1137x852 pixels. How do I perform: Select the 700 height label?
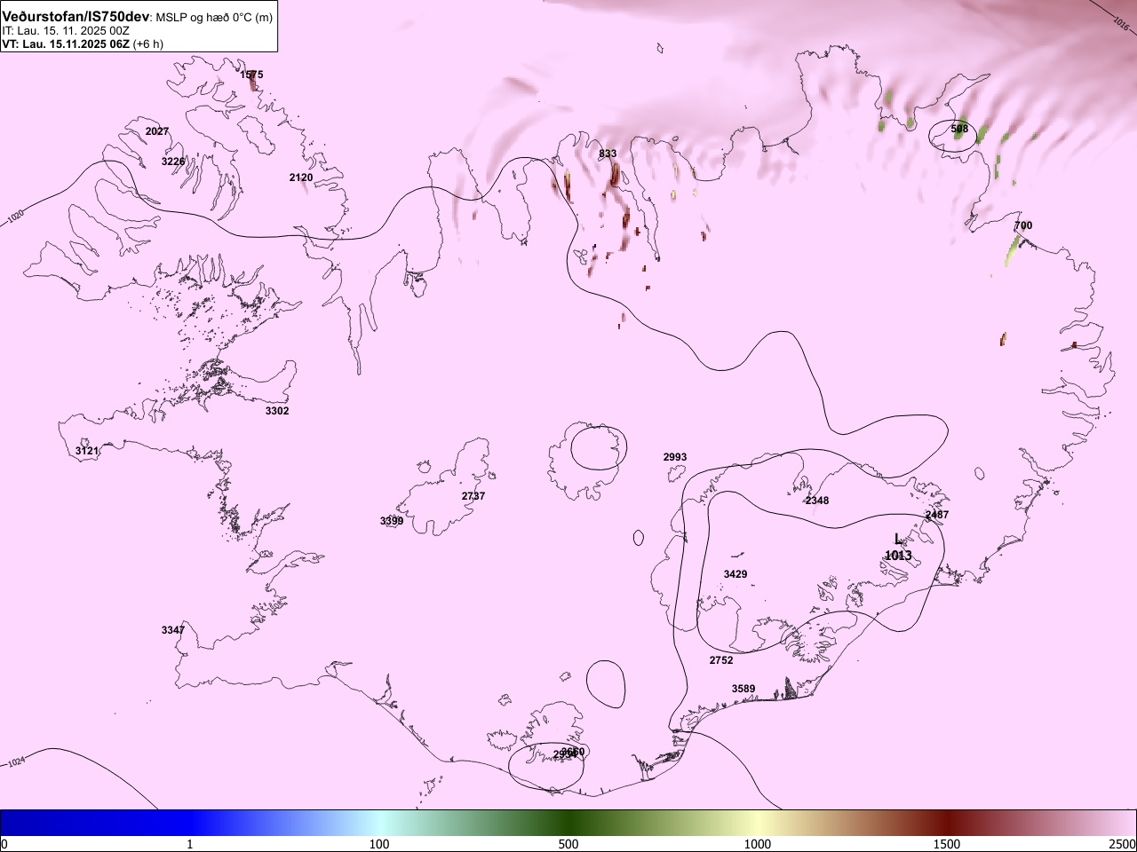[x=1023, y=225]
